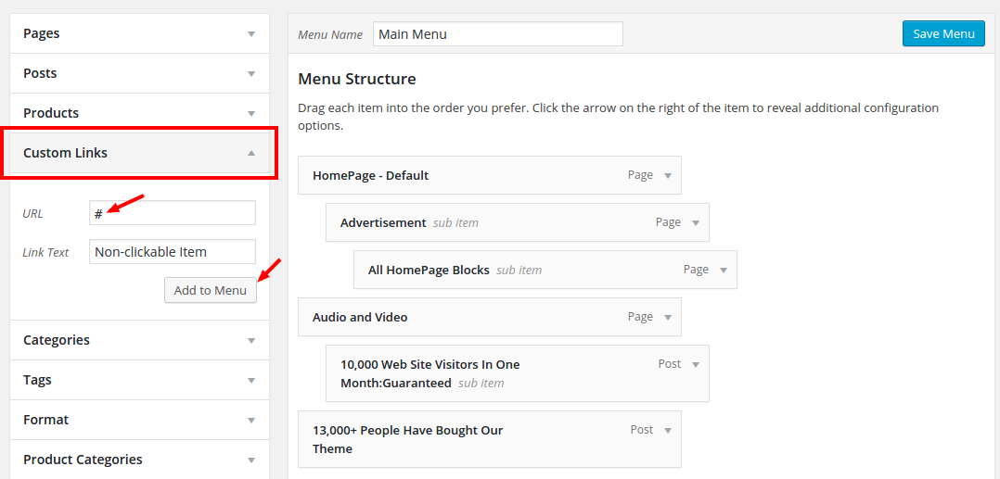The height and width of the screenshot is (479, 1000).
Task: Click the Save Menu button
Action: click(x=944, y=33)
